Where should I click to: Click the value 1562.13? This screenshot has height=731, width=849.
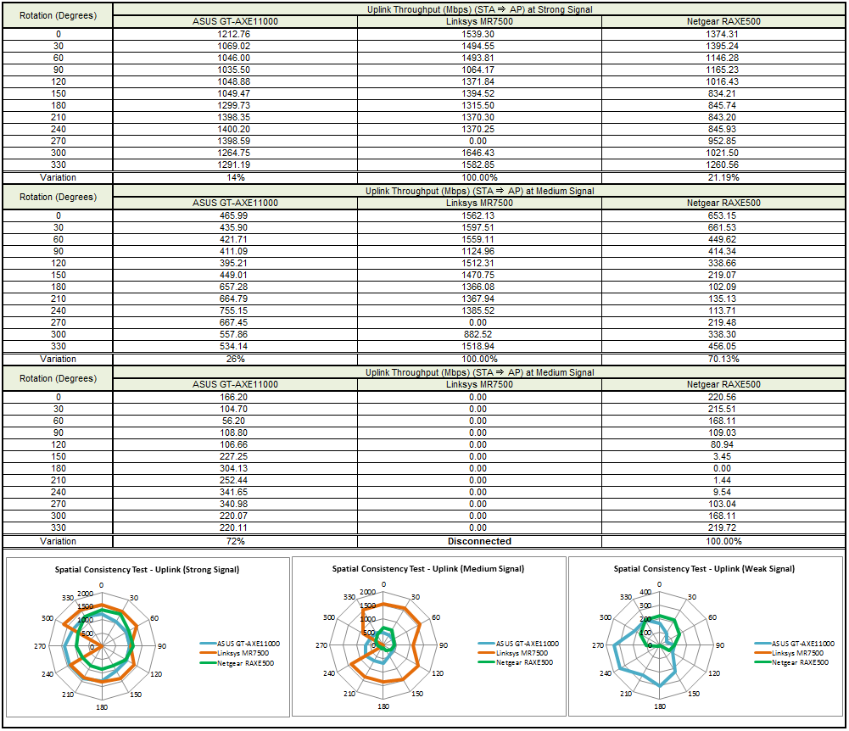click(x=478, y=215)
